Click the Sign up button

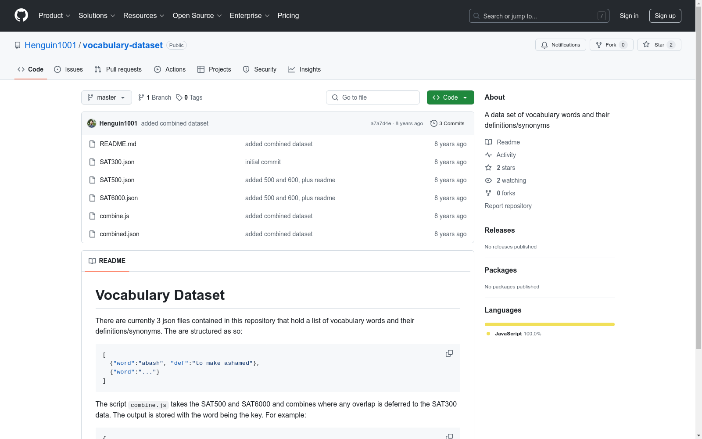pyautogui.click(x=665, y=16)
